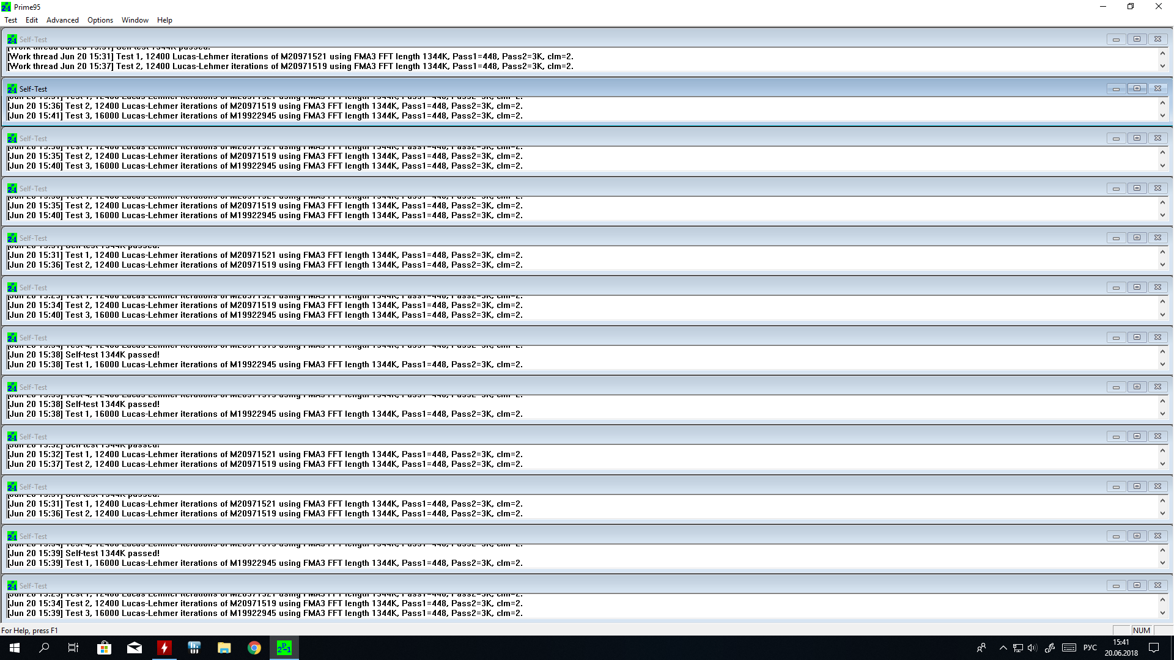Open the Advanced menu
The width and height of the screenshot is (1174, 660).
62,20
